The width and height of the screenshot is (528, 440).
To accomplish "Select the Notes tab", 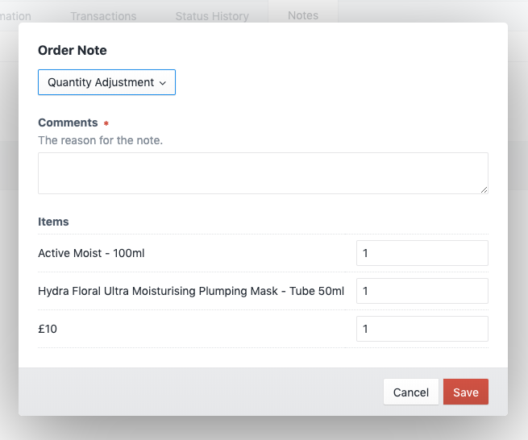I will pos(303,15).
